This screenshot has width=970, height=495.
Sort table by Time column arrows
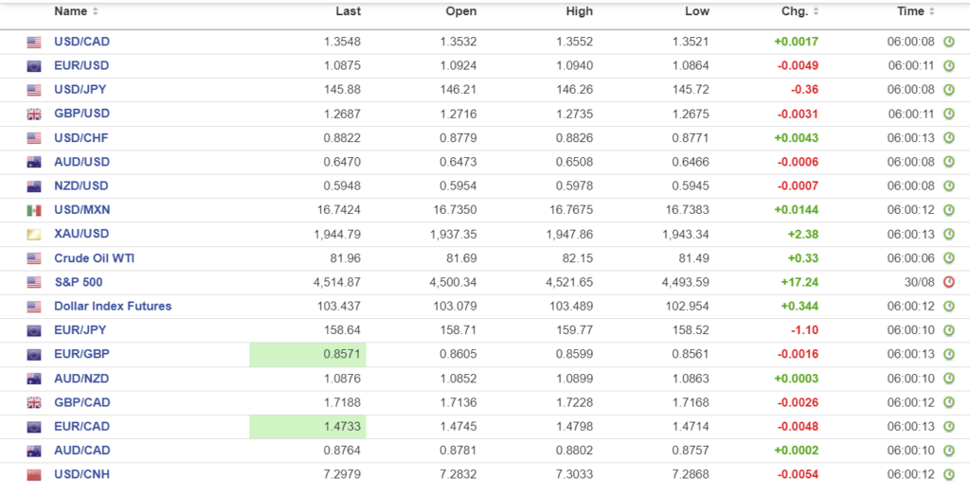(932, 12)
